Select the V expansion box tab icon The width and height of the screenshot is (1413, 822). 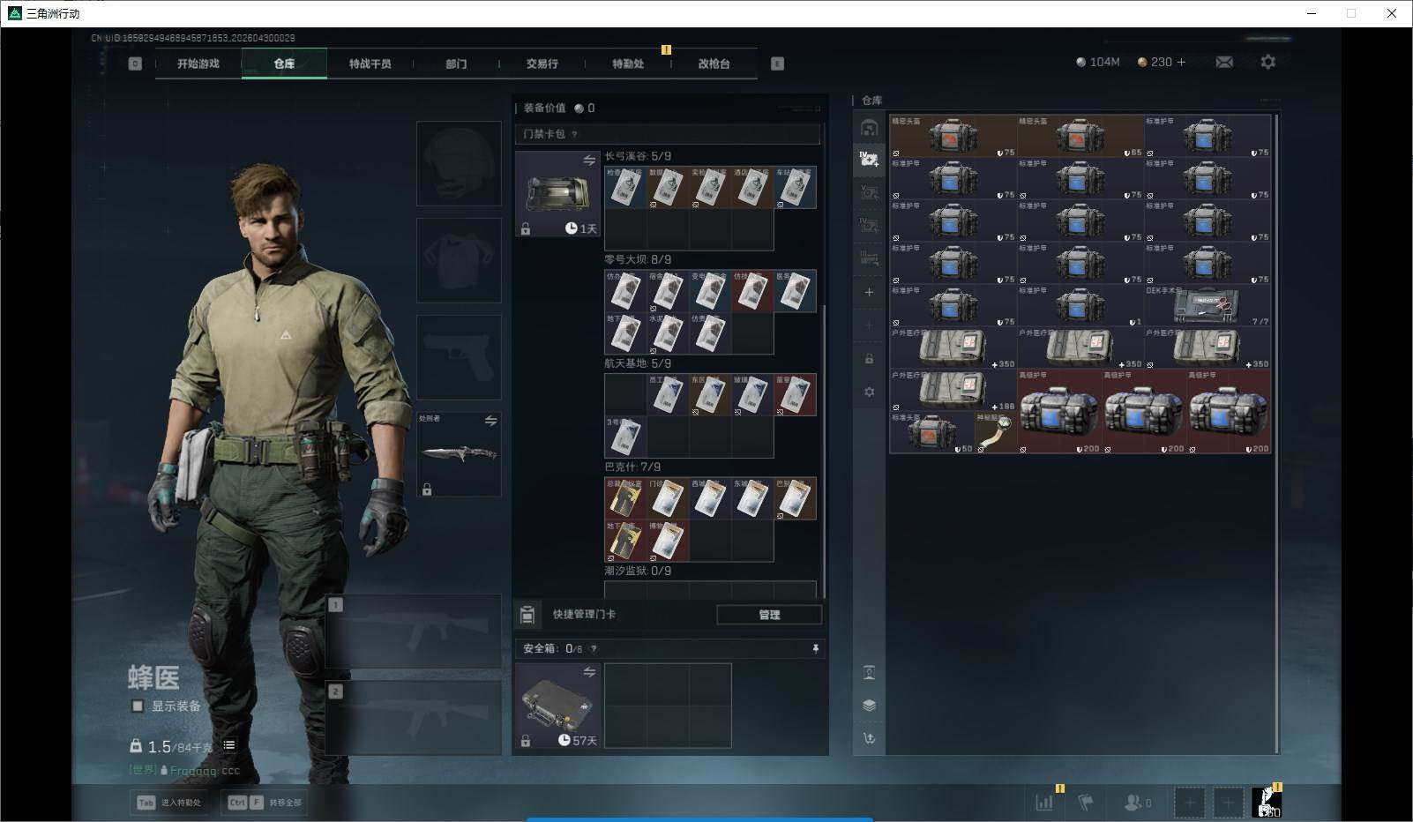coord(869,192)
